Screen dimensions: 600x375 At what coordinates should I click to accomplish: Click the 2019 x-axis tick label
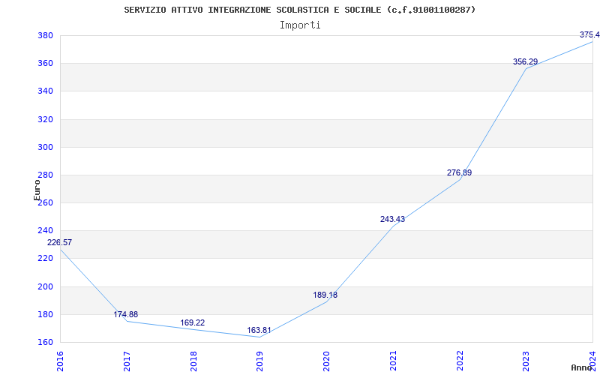(x=259, y=361)
